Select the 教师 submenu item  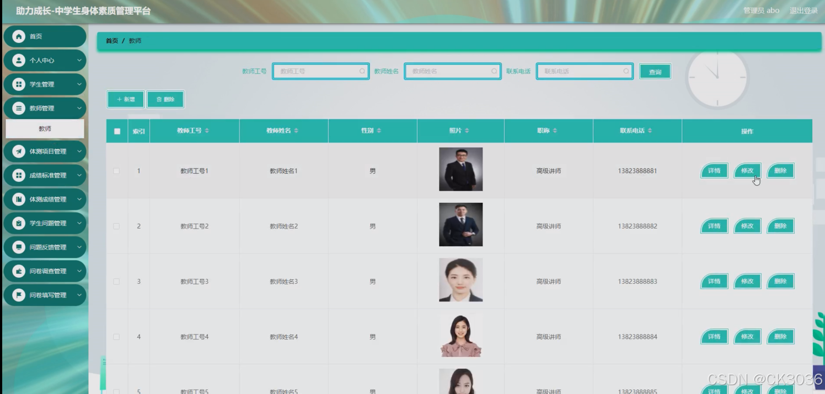(45, 128)
